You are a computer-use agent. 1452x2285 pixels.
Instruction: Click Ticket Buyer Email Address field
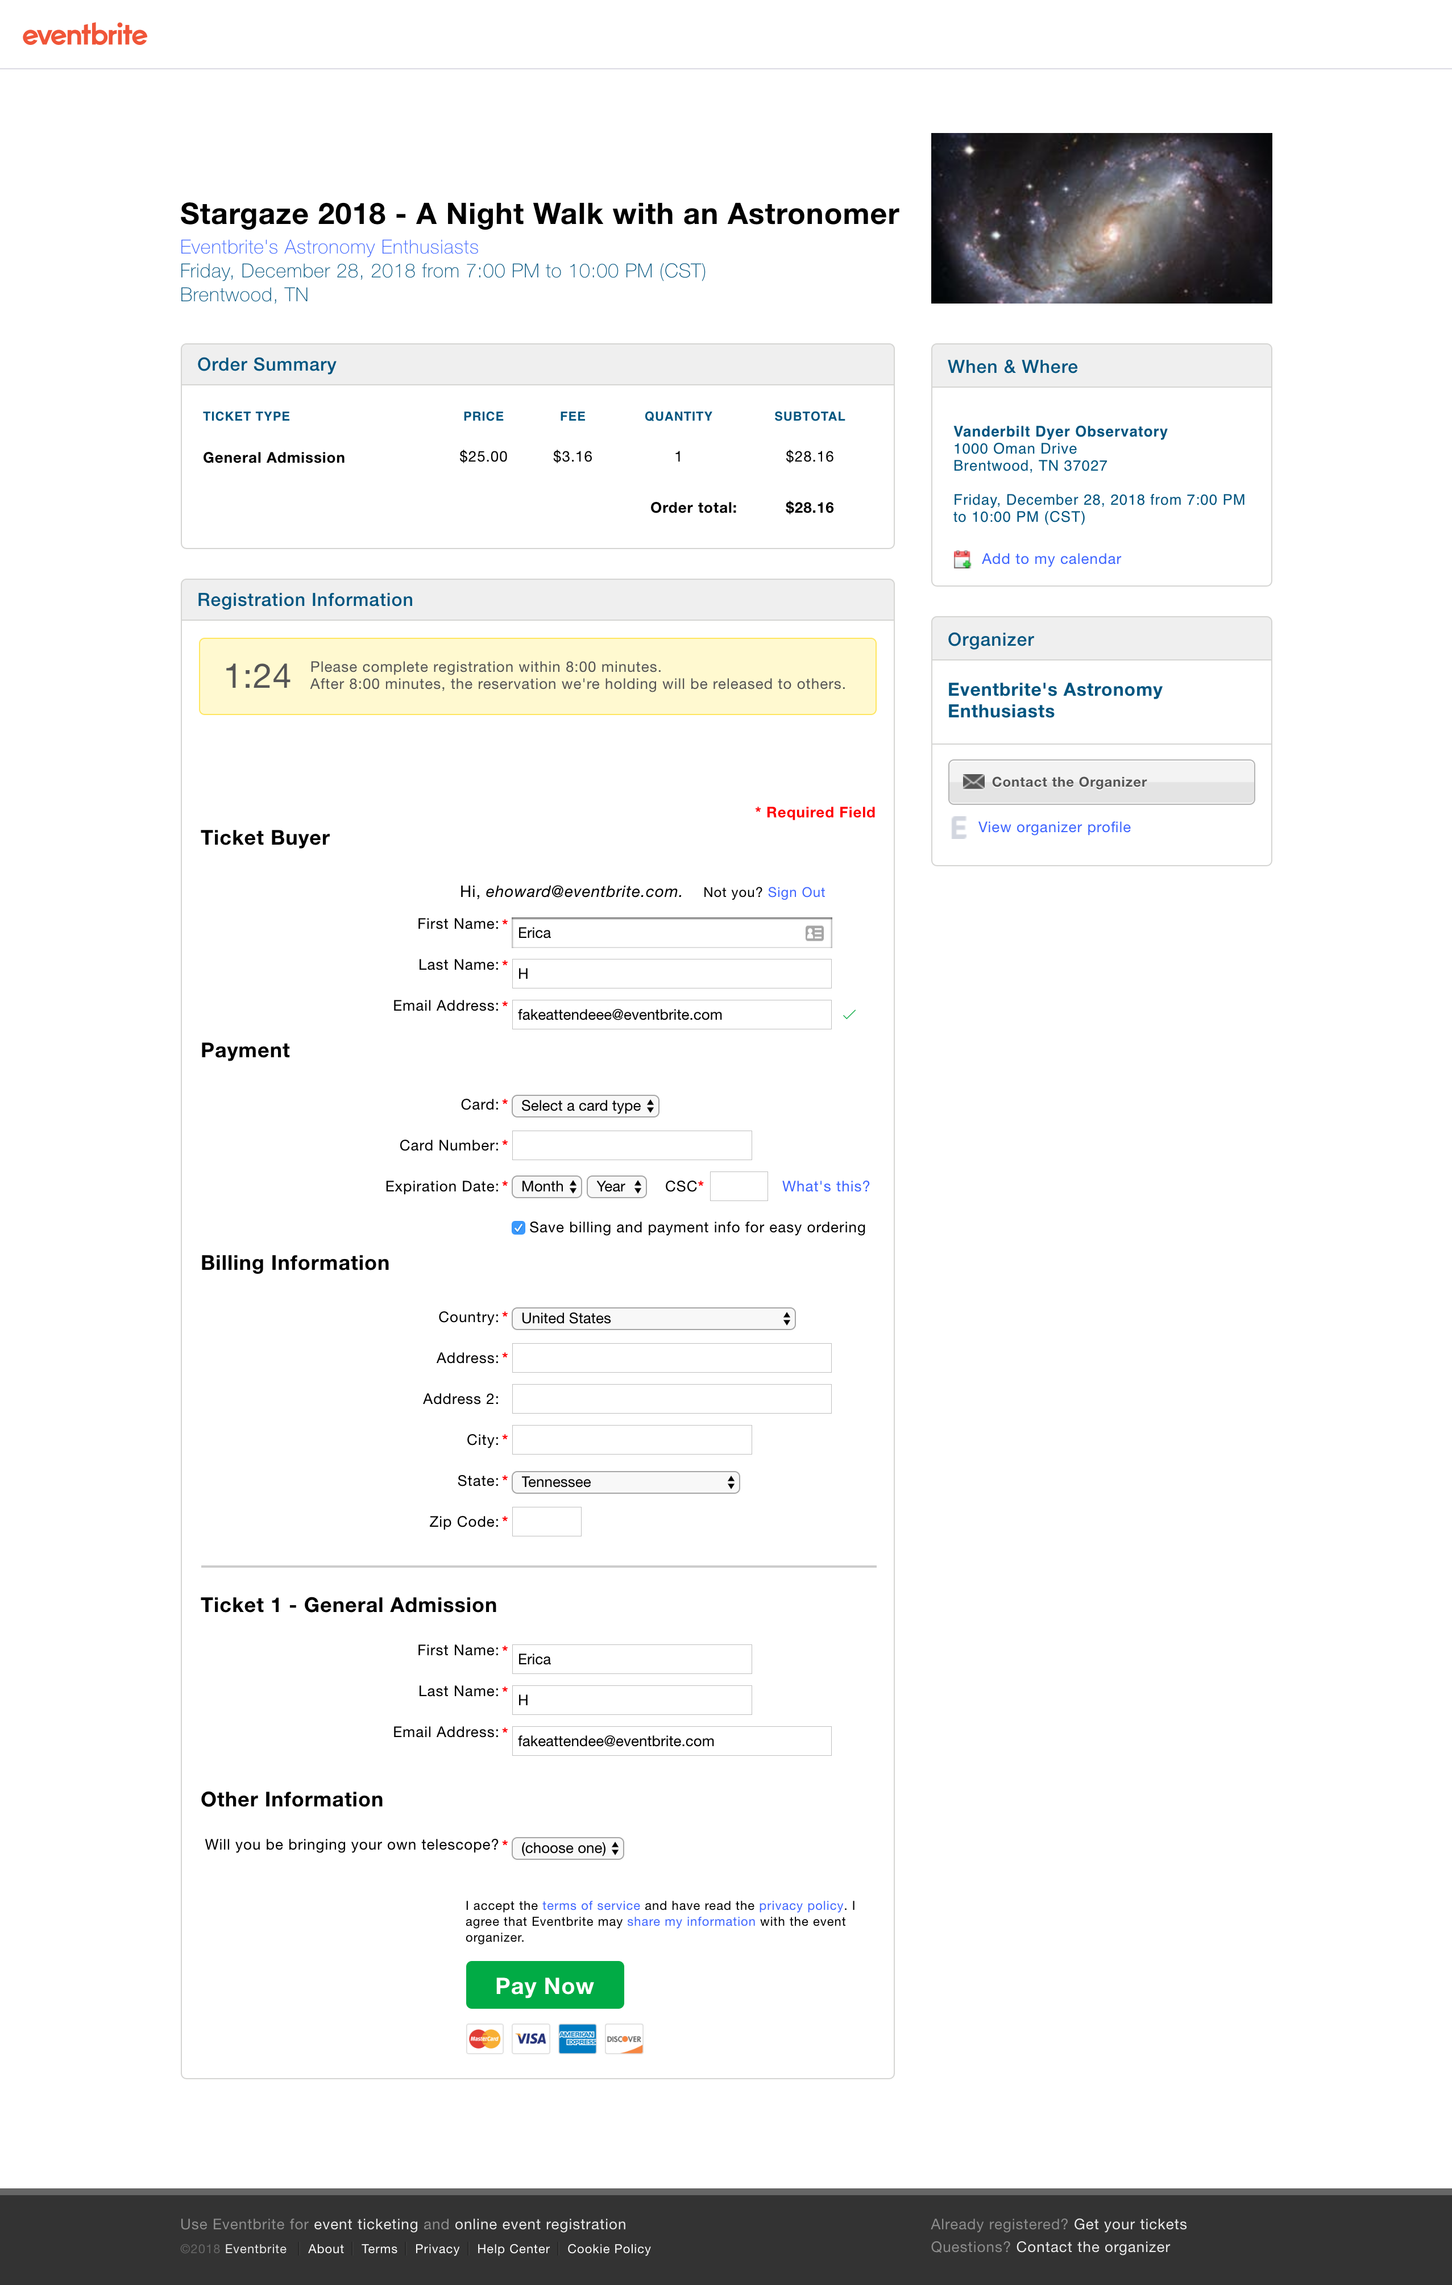tap(672, 1015)
